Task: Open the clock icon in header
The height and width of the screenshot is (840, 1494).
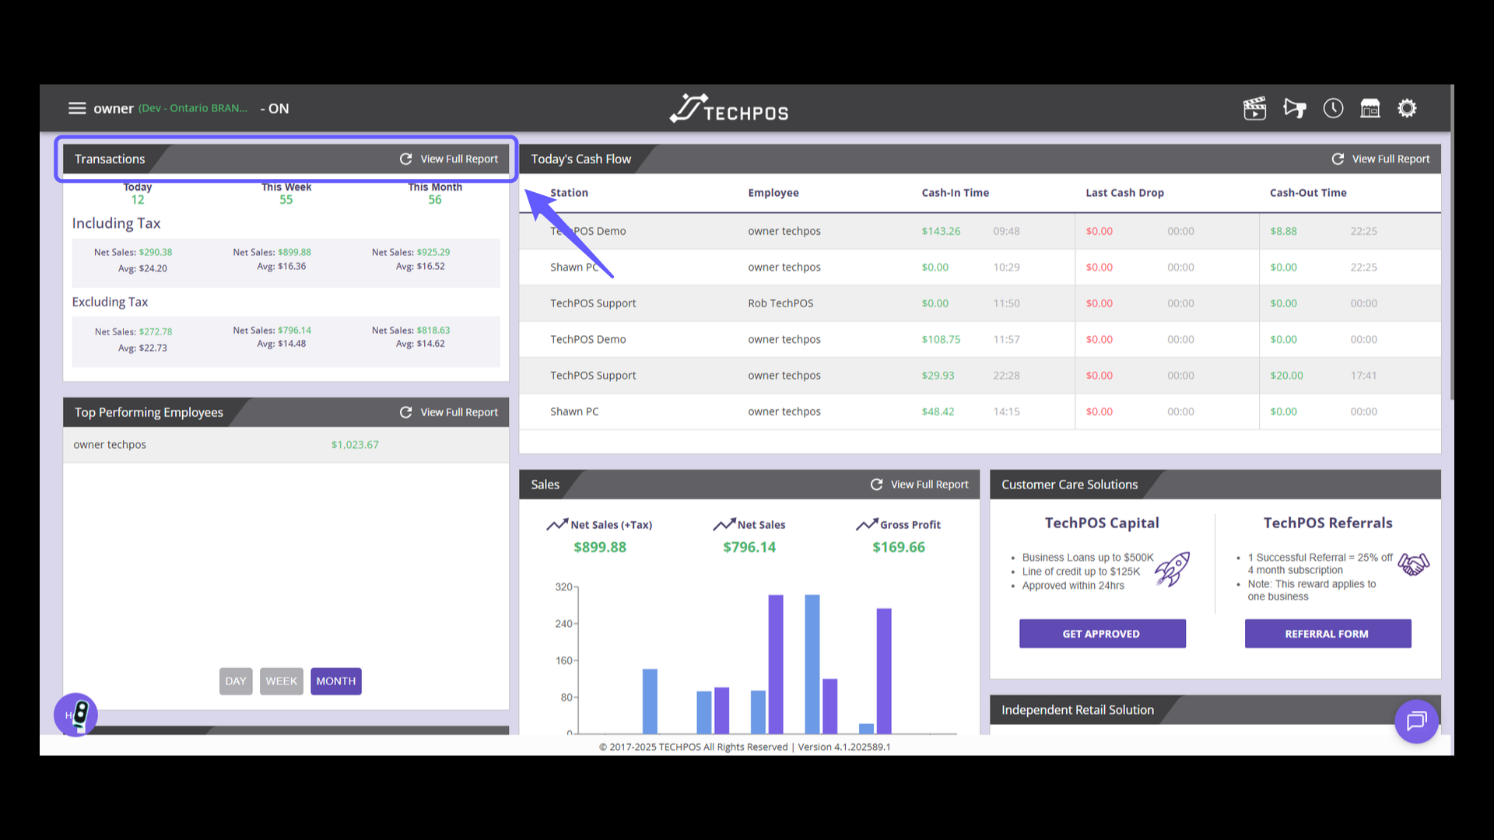Action: point(1333,108)
